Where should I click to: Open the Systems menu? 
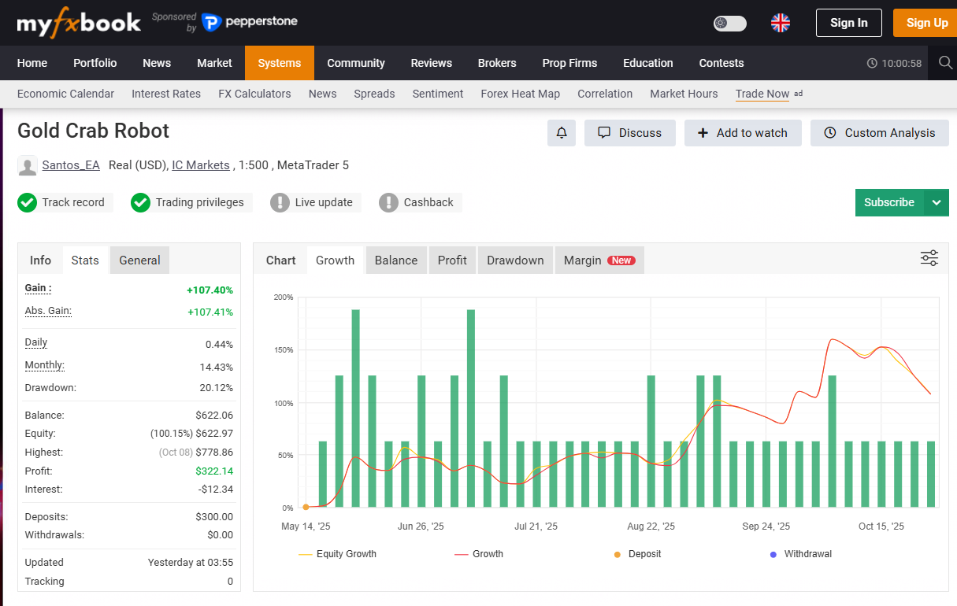pyautogui.click(x=280, y=63)
